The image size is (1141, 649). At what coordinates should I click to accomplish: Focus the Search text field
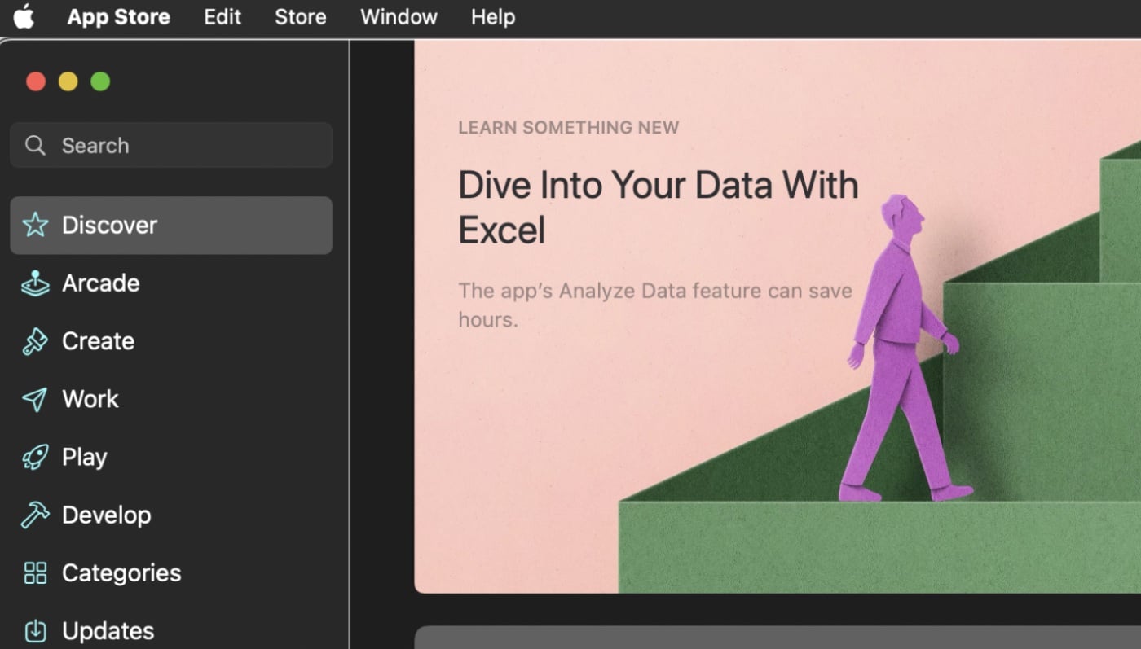[x=187, y=146]
